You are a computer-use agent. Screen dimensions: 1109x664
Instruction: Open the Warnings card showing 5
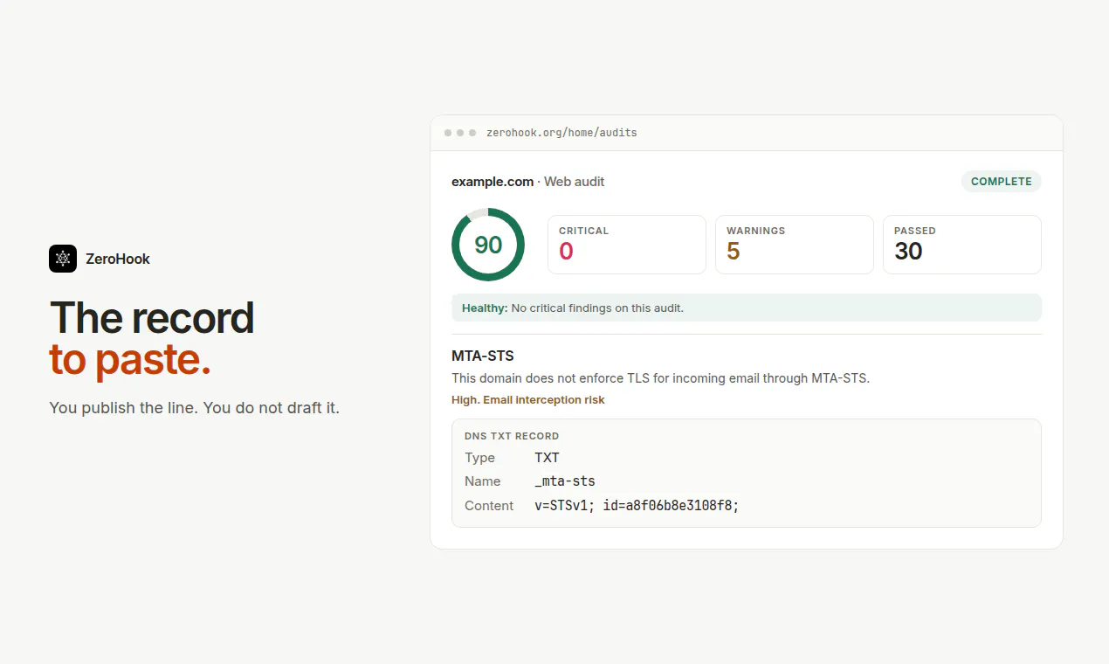pyautogui.click(x=795, y=245)
